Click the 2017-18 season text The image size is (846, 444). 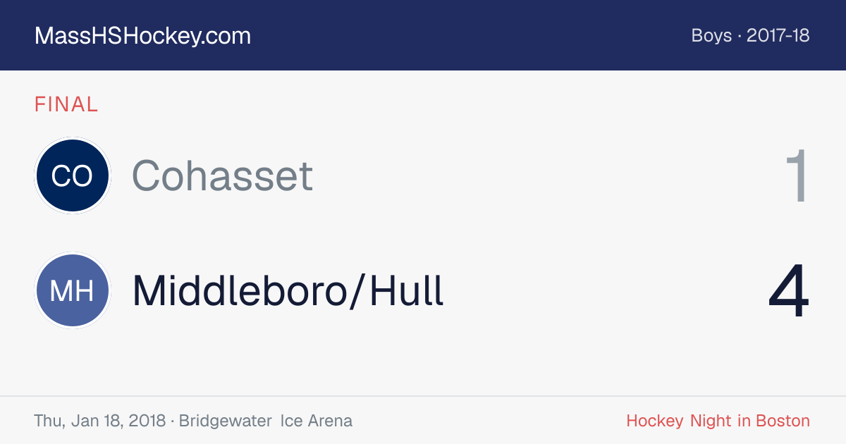[x=778, y=35]
